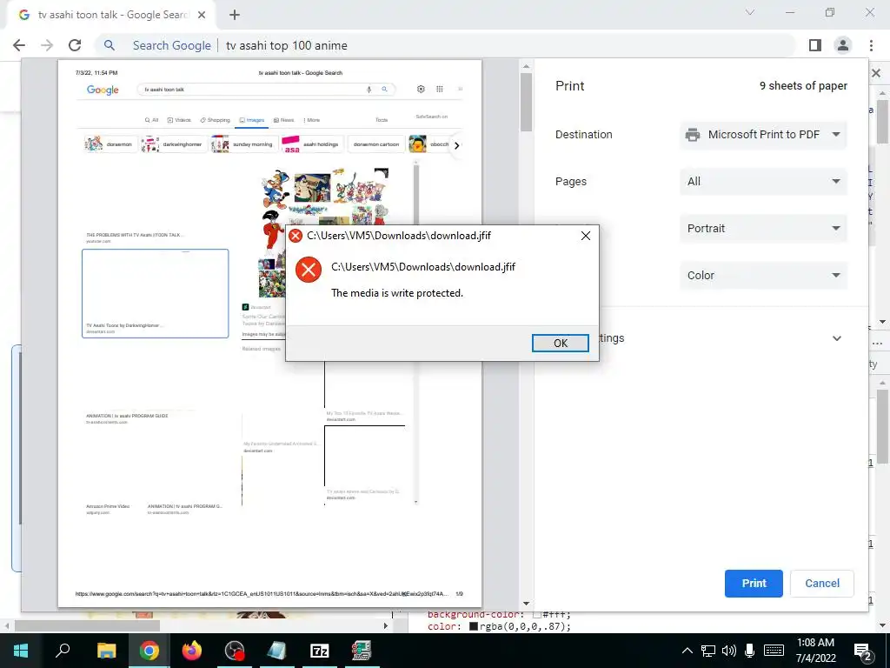This screenshot has width=890, height=668.
Task: Open OBS Studio from the taskbar
Action: point(235,651)
